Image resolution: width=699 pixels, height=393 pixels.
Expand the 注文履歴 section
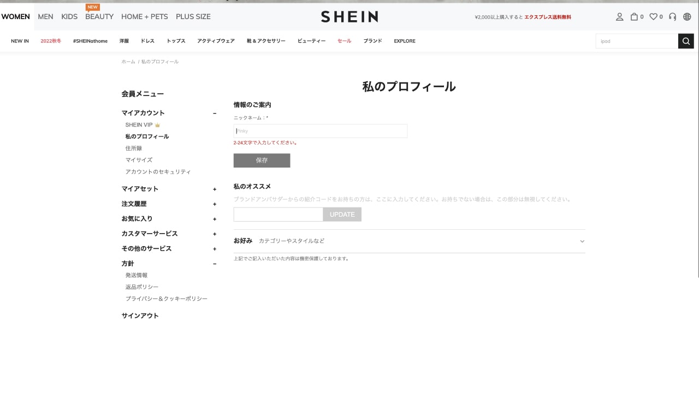click(215, 204)
